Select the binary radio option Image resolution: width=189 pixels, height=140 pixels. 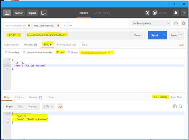pos(69,52)
